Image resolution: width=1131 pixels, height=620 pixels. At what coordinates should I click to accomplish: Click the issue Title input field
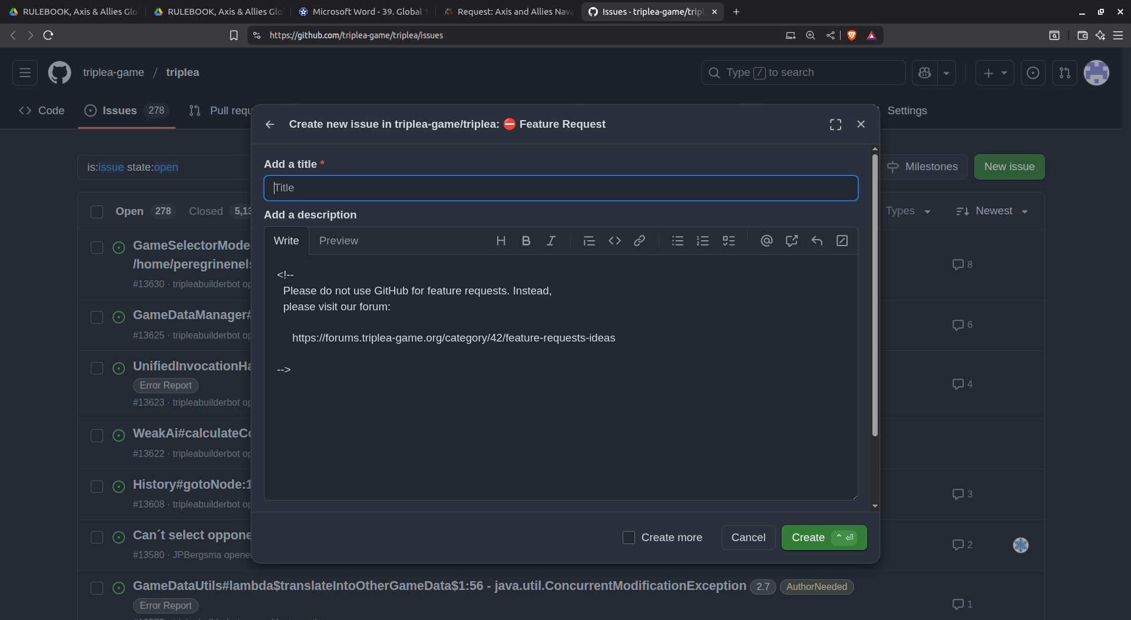(x=561, y=188)
